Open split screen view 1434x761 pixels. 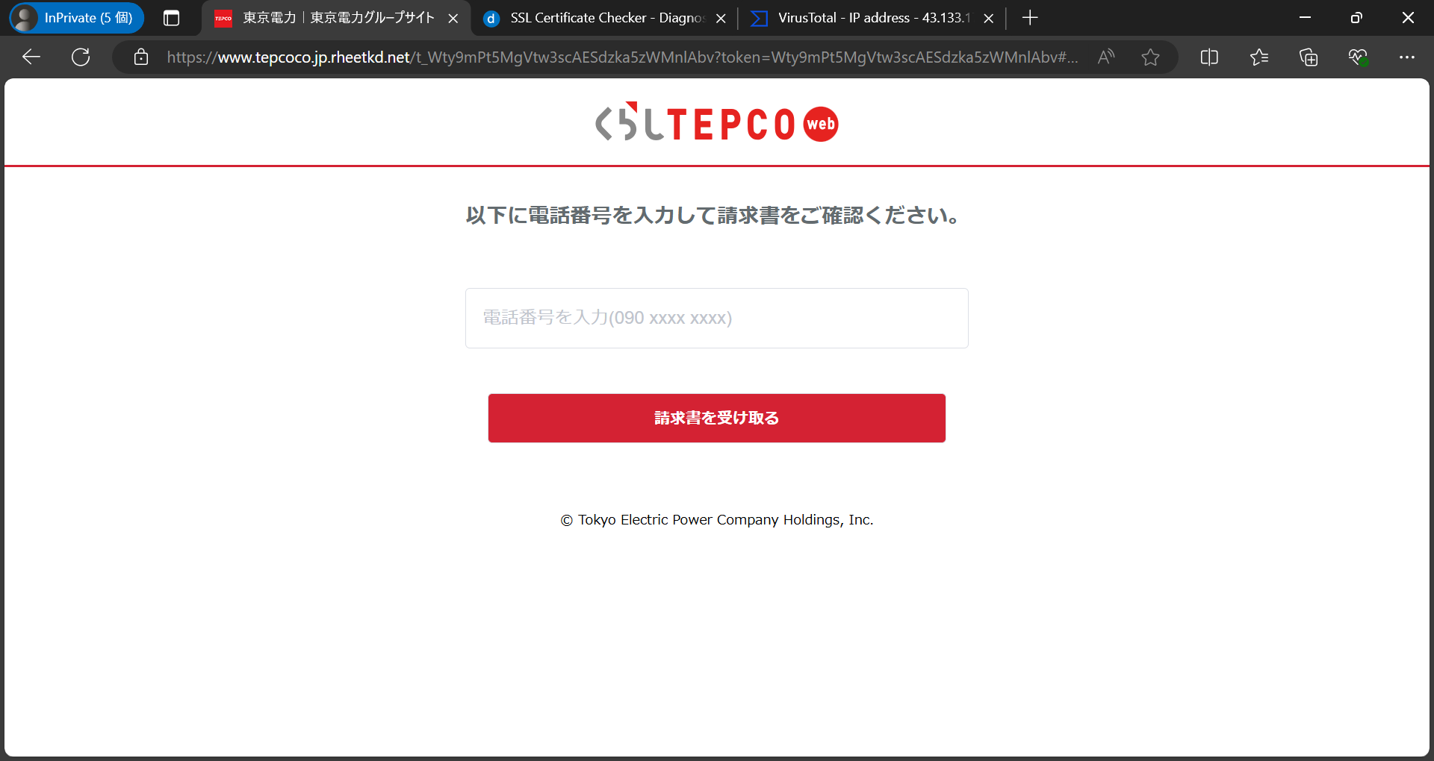1209,57
